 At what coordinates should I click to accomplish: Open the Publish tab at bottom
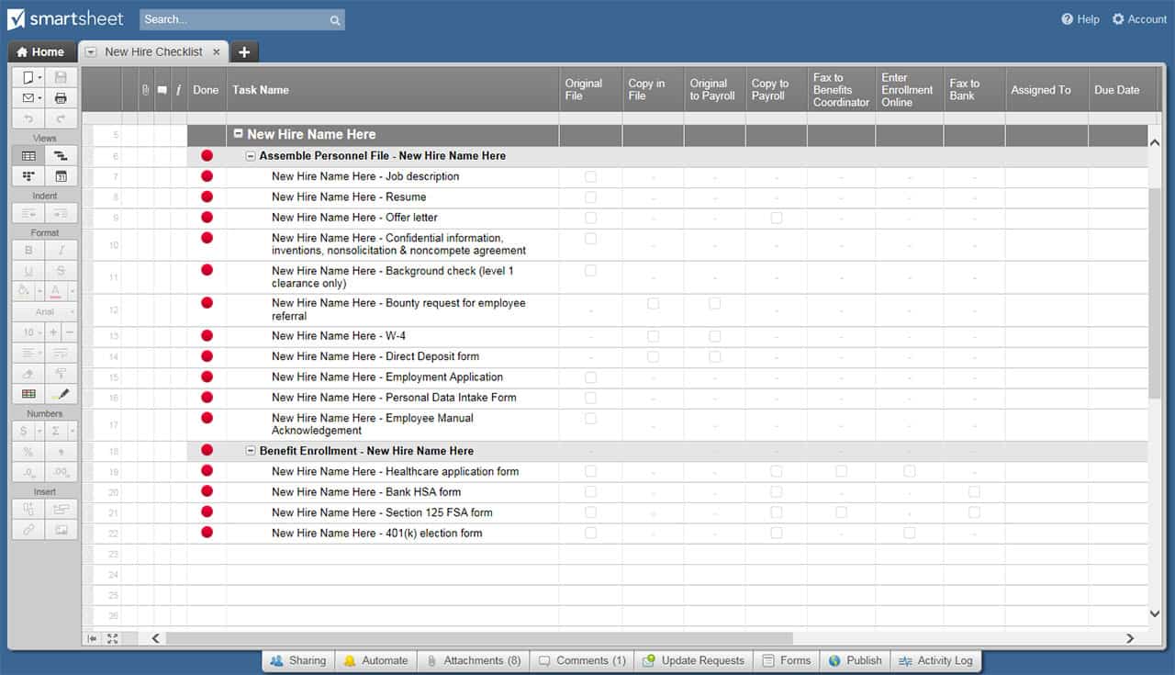(855, 660)
